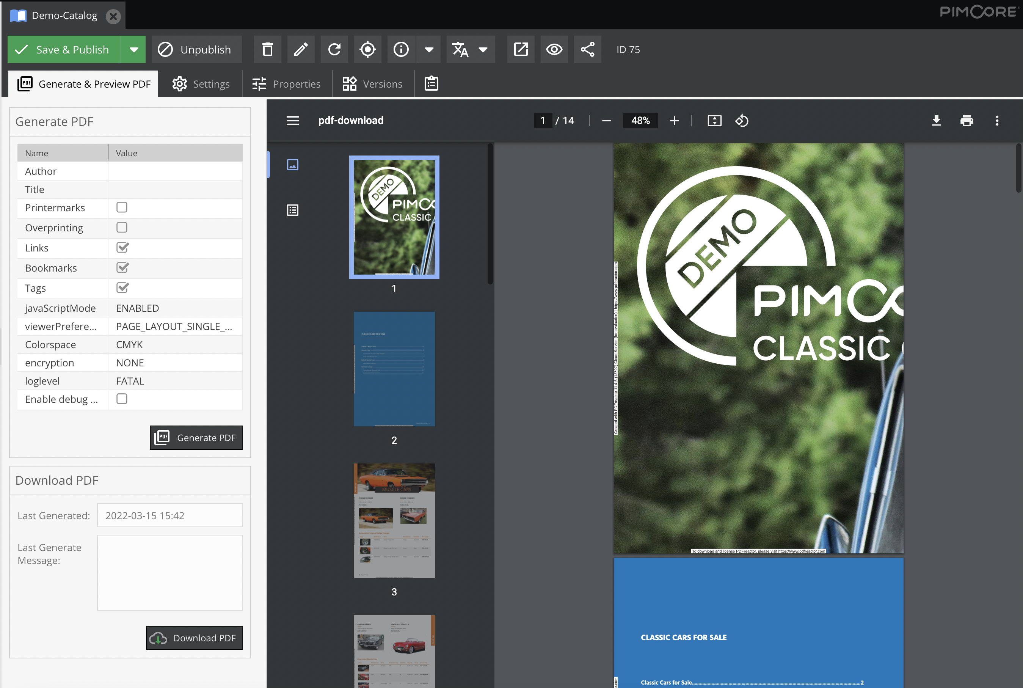Click the Download PDF button
1023x688 pixels.
tap(195, 638)
